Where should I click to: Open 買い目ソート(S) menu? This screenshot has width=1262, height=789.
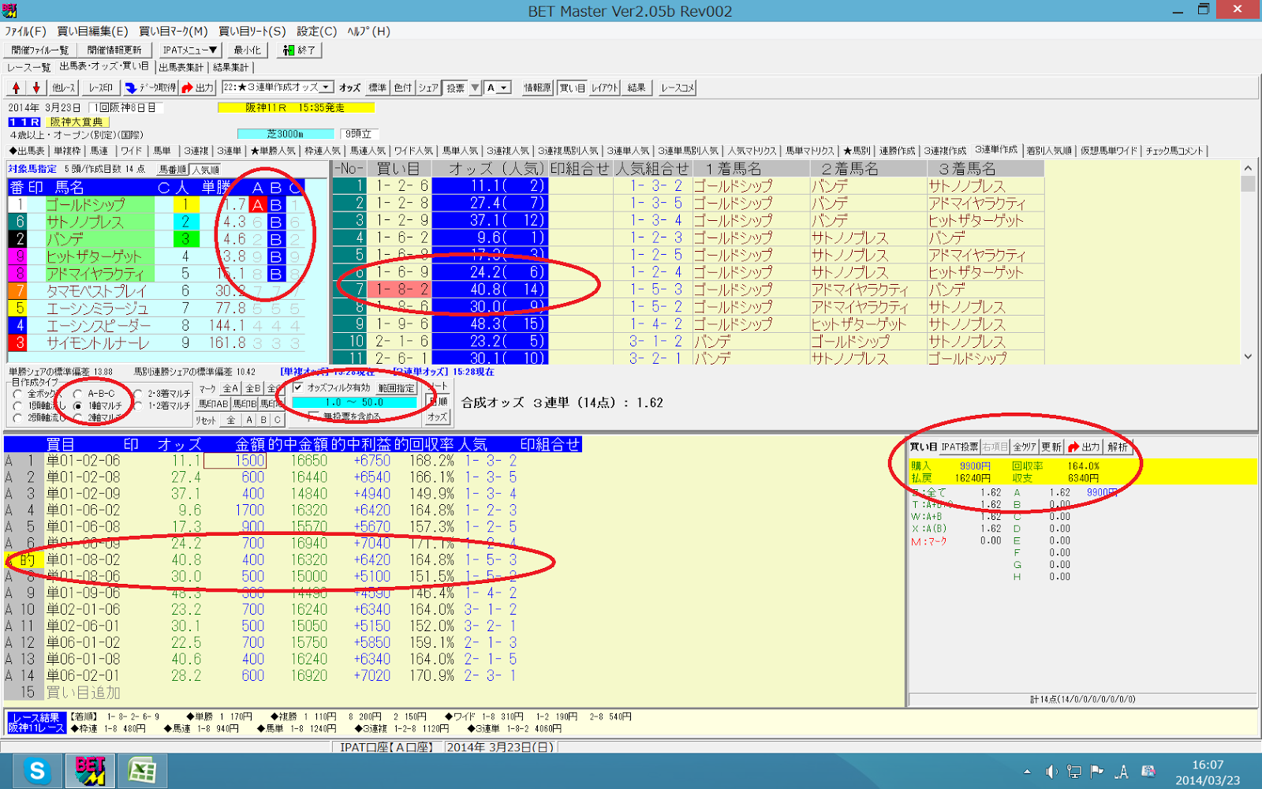point(252,31)
